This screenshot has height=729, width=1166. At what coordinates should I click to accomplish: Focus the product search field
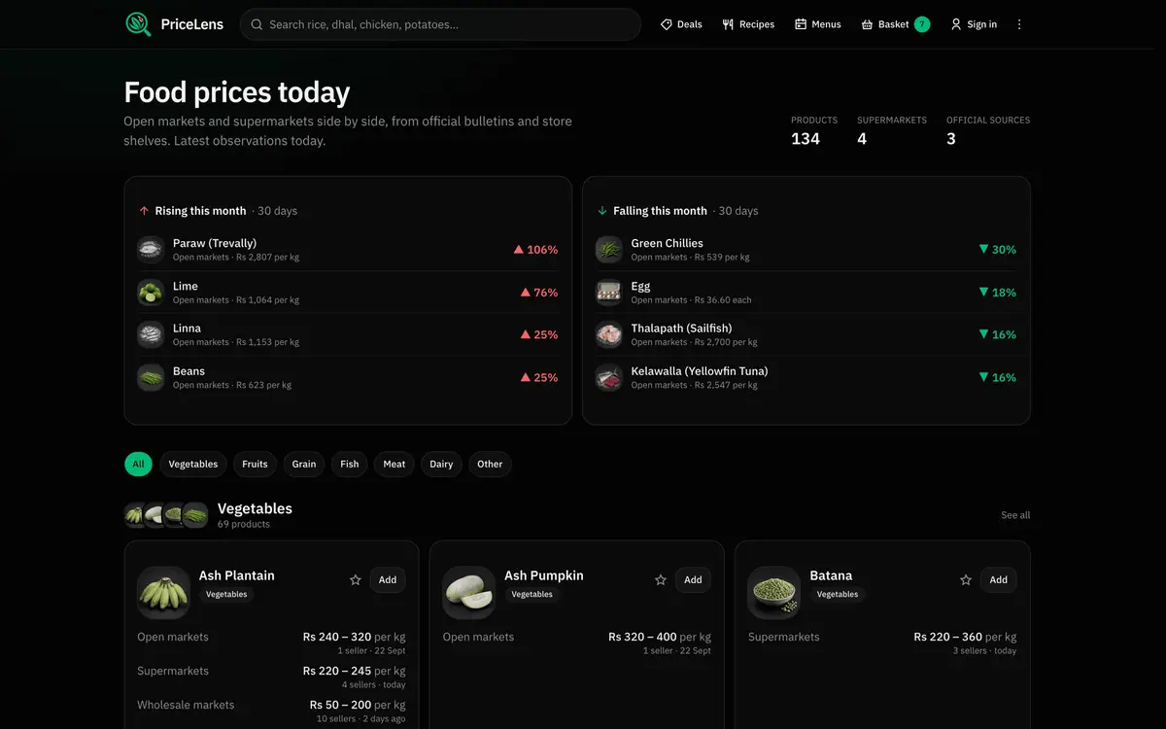(440, 24)
